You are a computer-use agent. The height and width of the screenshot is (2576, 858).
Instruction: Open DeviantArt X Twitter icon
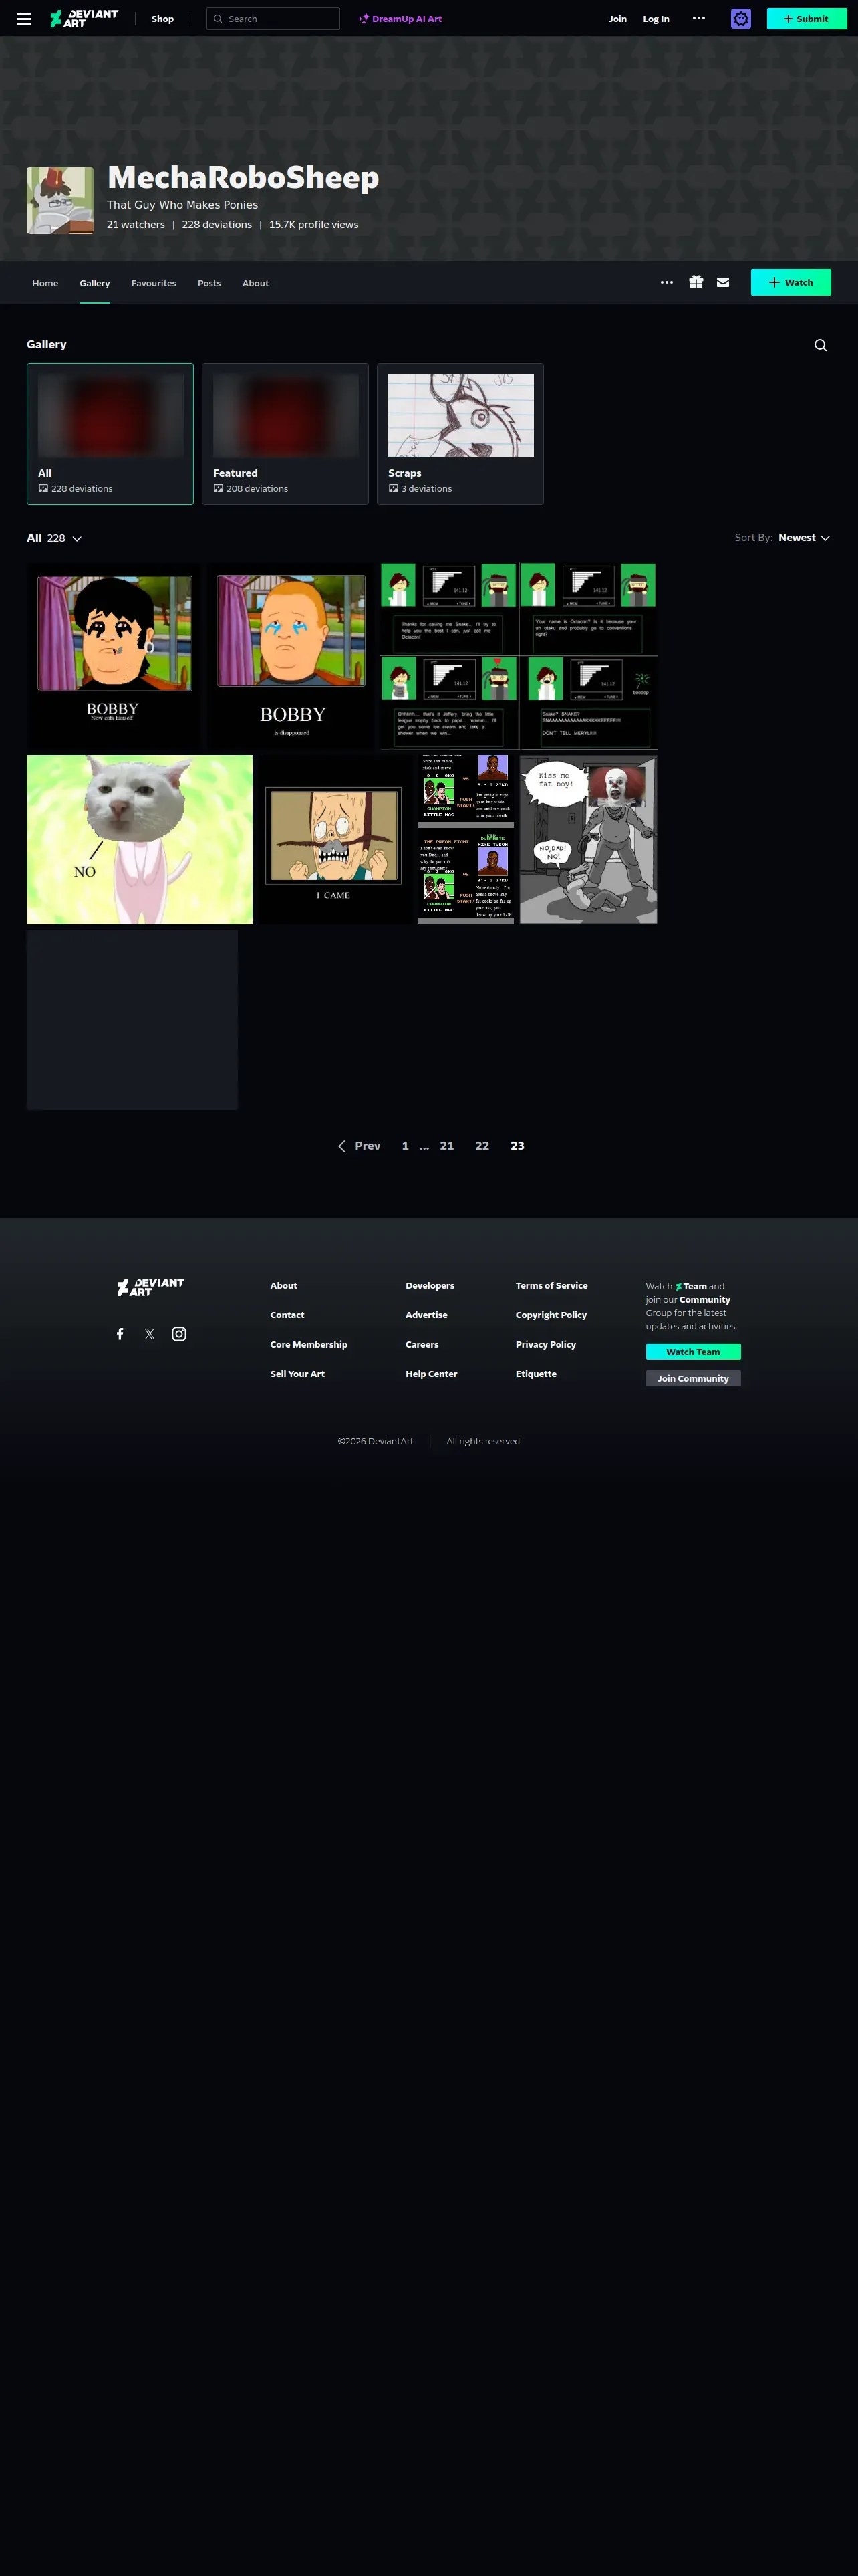pyautogui.click(x=150, y=1334)
